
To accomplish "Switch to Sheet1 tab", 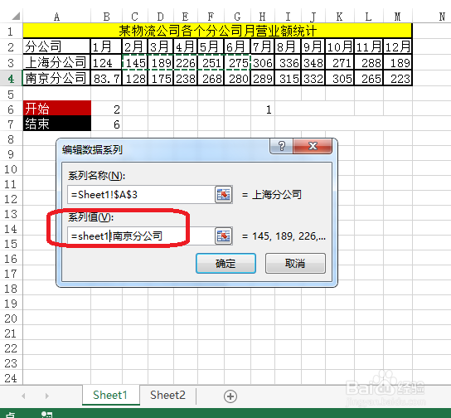I will (110, 395).
